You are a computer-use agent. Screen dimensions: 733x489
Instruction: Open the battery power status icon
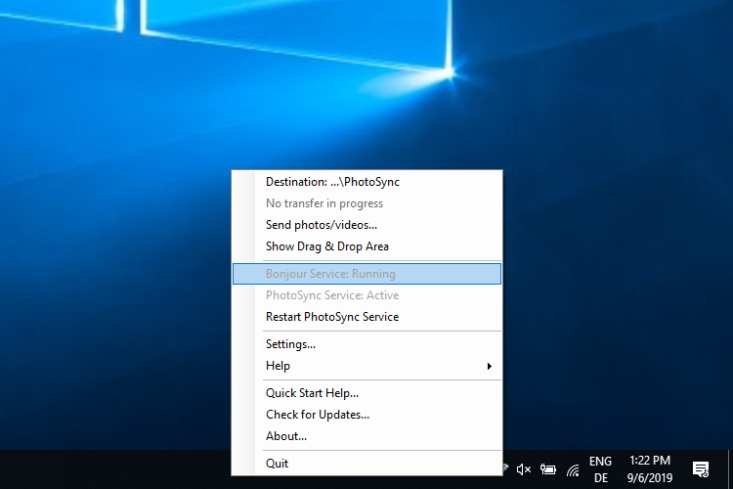pos(548,469)
